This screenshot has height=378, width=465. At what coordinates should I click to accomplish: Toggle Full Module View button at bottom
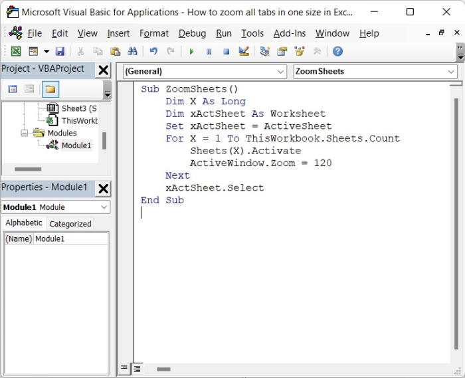137,369
